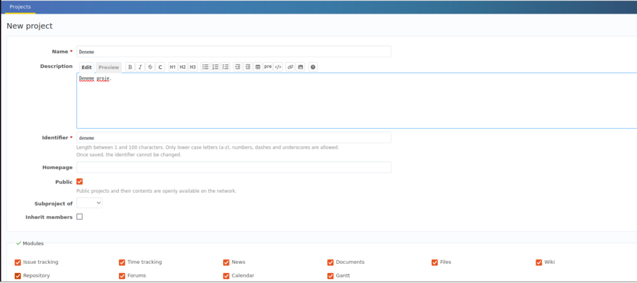Viewport: 637px width, 283px height.
Task: Insert an image into the description
Action: point(300,67)
